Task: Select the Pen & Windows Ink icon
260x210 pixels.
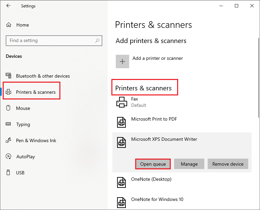Action: (8, 140)
